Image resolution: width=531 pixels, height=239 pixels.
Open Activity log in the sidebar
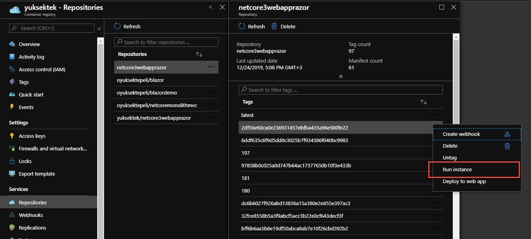coord(31,57)
